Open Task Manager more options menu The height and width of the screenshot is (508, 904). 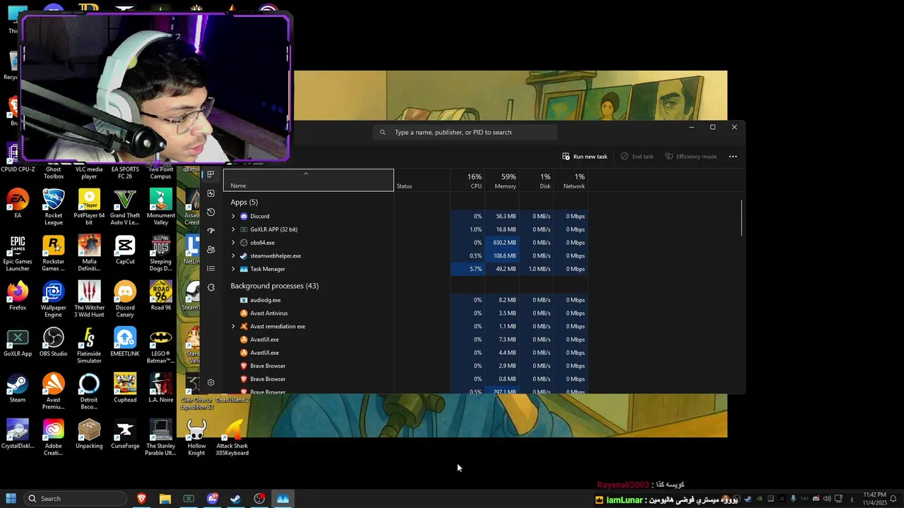(x=733, y=157)
